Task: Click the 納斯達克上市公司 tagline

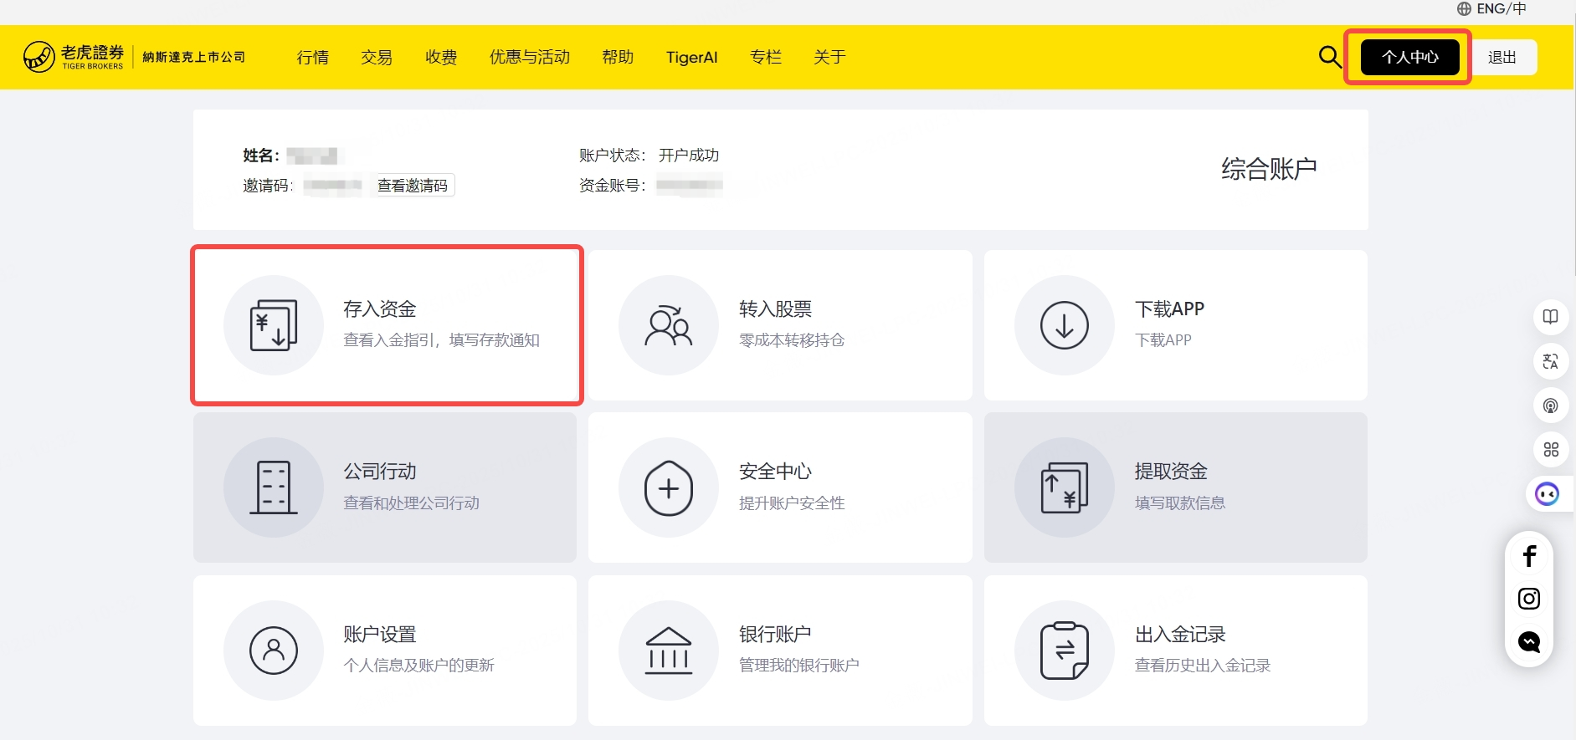Action: 194,57
